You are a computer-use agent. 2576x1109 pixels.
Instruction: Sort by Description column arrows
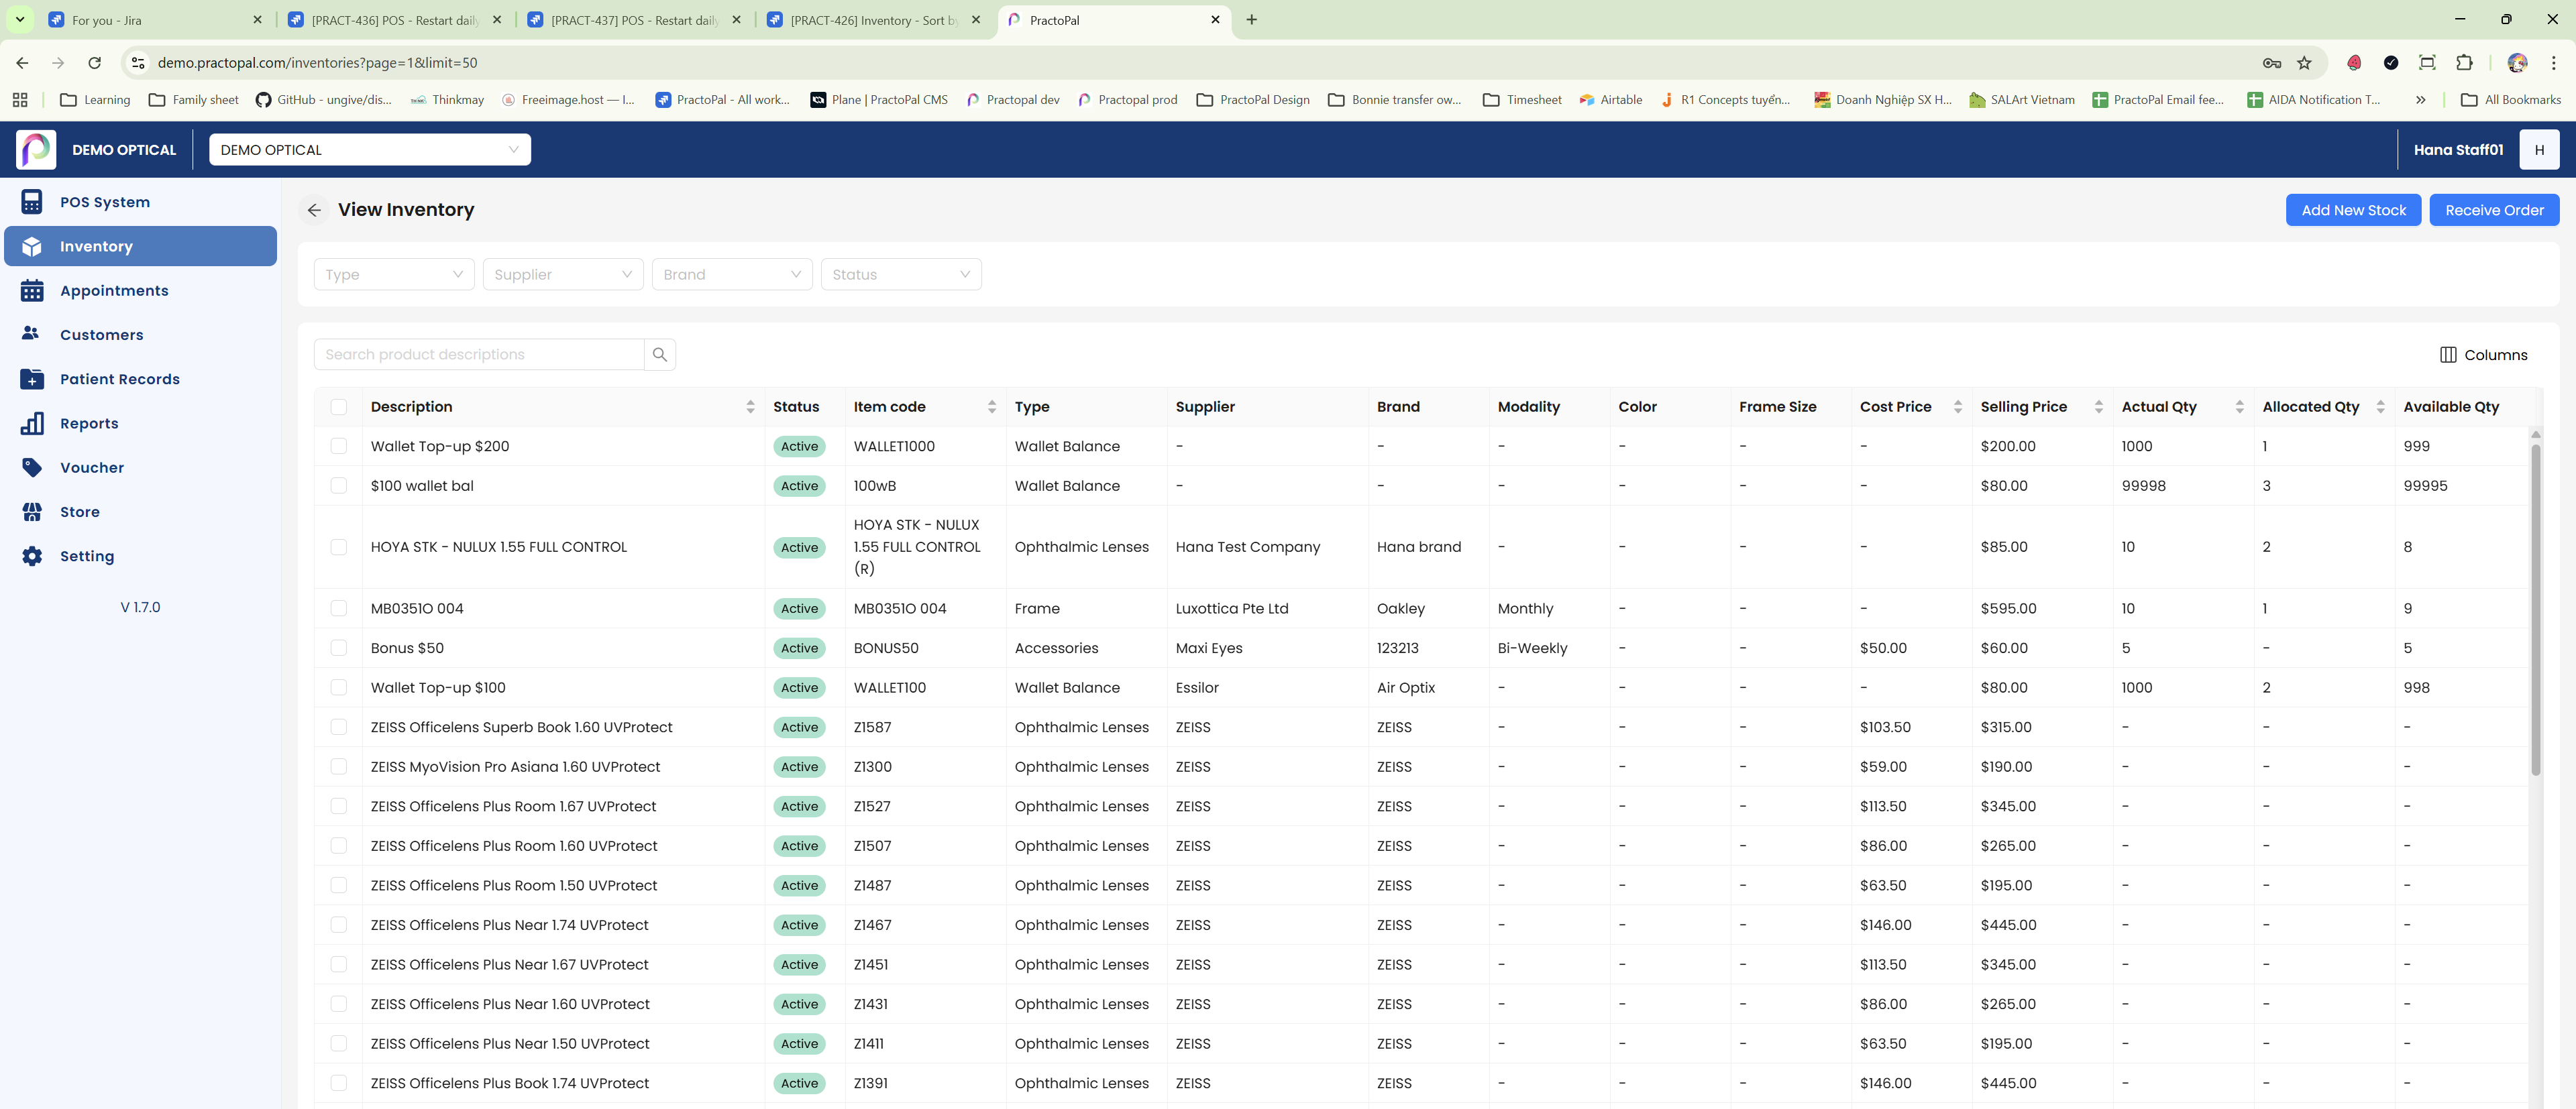coord(750,406)
